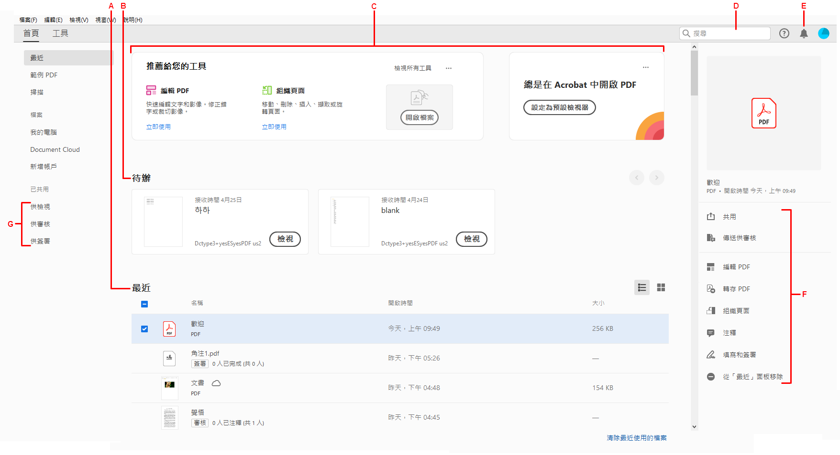Open the 檔案(F) menu
Image resolution: width=840 pixels, height=455 pixels.
pos(28,20)
